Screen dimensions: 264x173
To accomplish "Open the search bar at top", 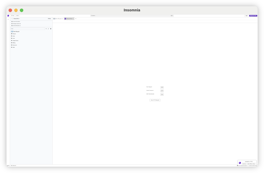I will (132, 16).
